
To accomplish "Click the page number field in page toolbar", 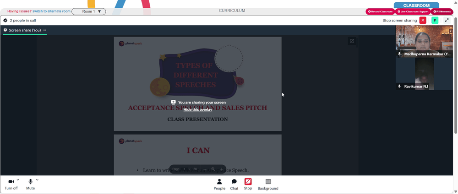I will [x=184, y=169].
